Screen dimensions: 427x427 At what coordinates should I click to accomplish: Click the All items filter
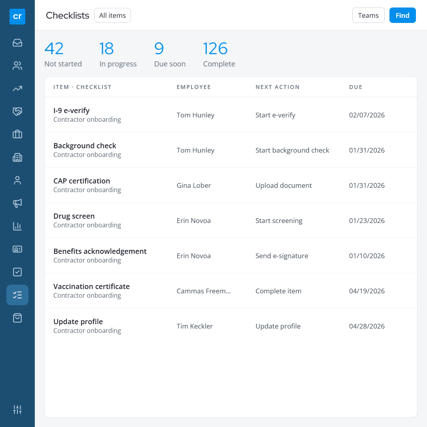click(112, 15)
